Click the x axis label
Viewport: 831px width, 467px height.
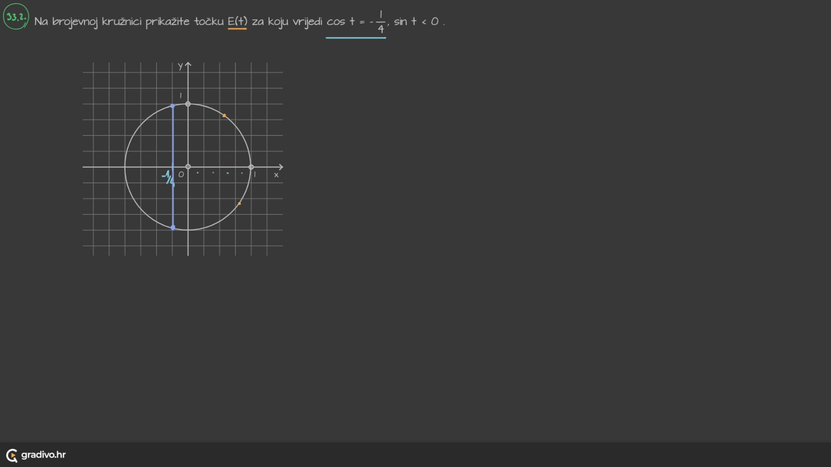pyautogui.click(x=276, y=175)
